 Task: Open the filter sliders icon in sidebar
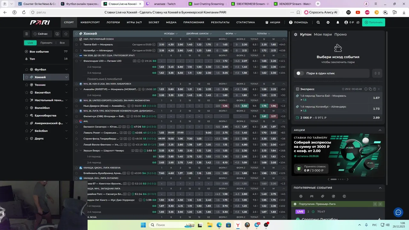pyautogui.click(x=27, y=34)
